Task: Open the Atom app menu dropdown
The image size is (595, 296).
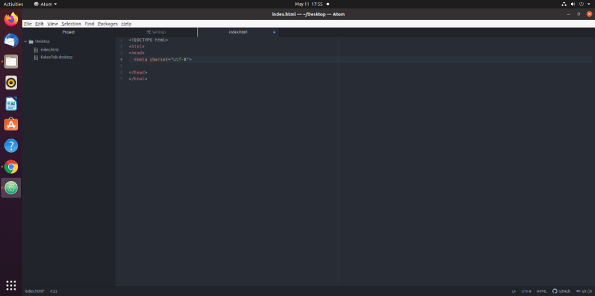Action: [45, 4]
